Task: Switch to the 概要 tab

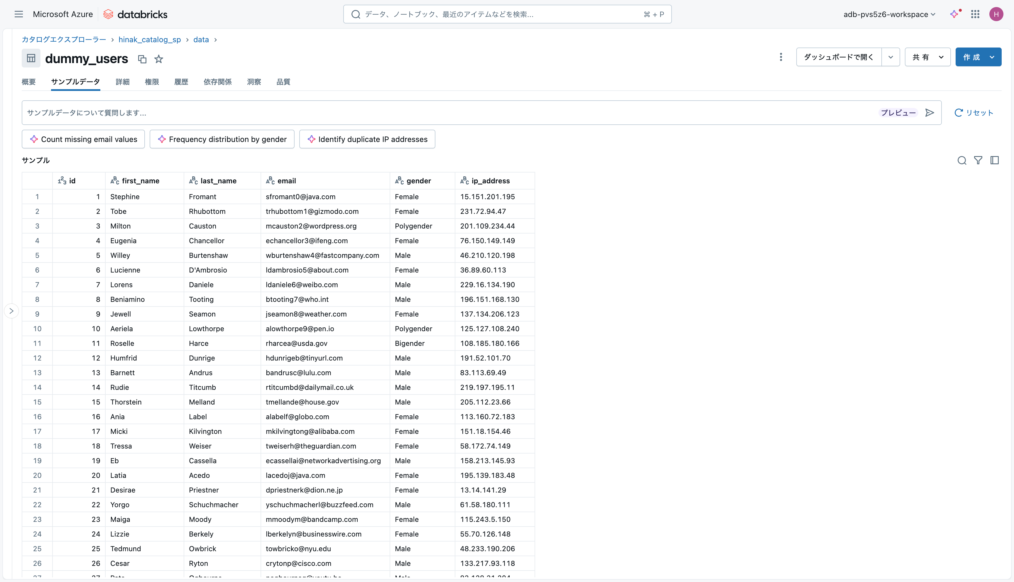Action: (x=28, y=82)
